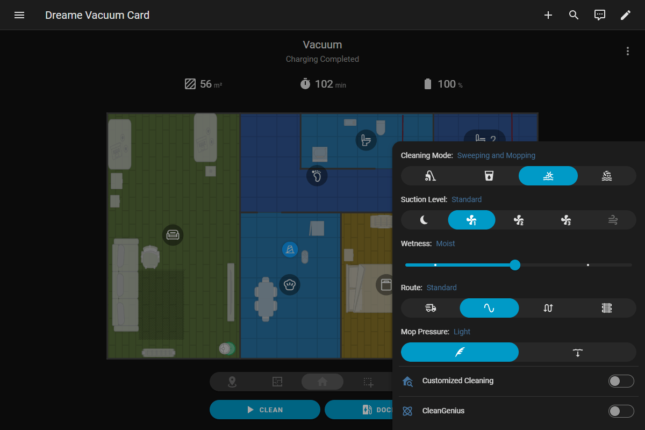The height and width of the screenshot is (430, 645).
Task: Switch map to home whole-house mode
Action: pyautogui.click(x=322, y=382)
